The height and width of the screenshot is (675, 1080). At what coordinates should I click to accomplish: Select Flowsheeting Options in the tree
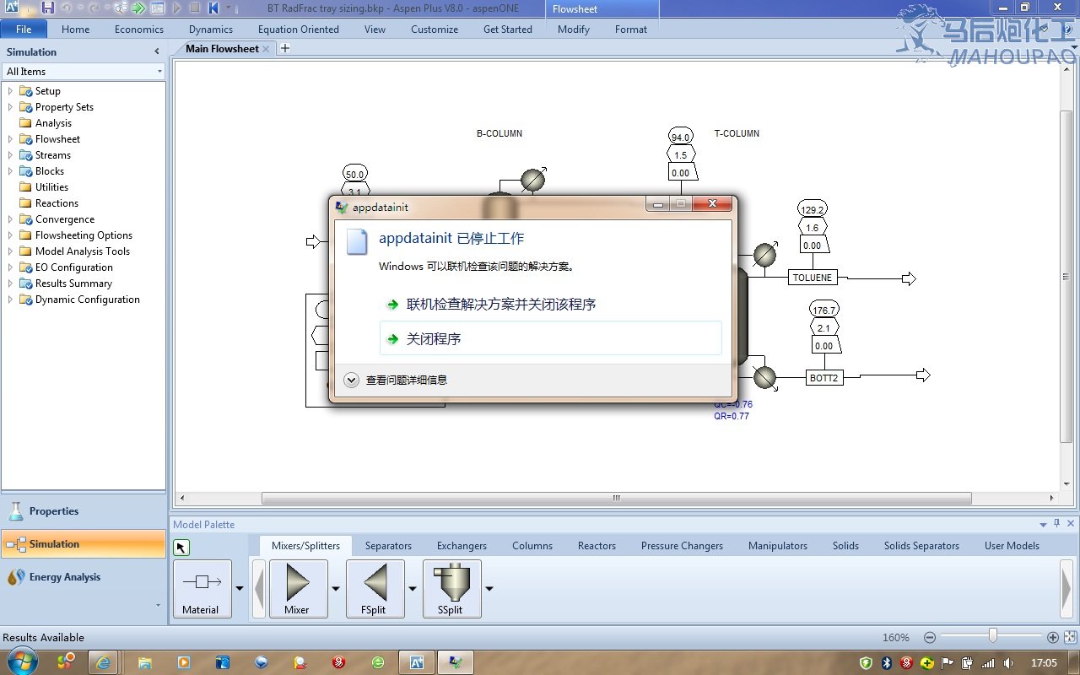coord(84,235)
